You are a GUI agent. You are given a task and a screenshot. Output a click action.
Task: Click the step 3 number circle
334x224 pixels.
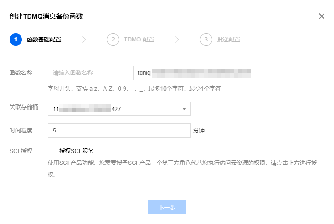pos(206,40)
